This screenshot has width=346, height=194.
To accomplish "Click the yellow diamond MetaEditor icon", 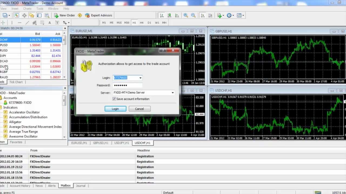I will click(80, 15).
